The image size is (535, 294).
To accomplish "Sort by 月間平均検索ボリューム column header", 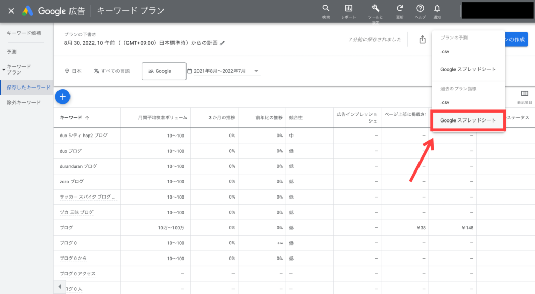I will click(162, 118).
